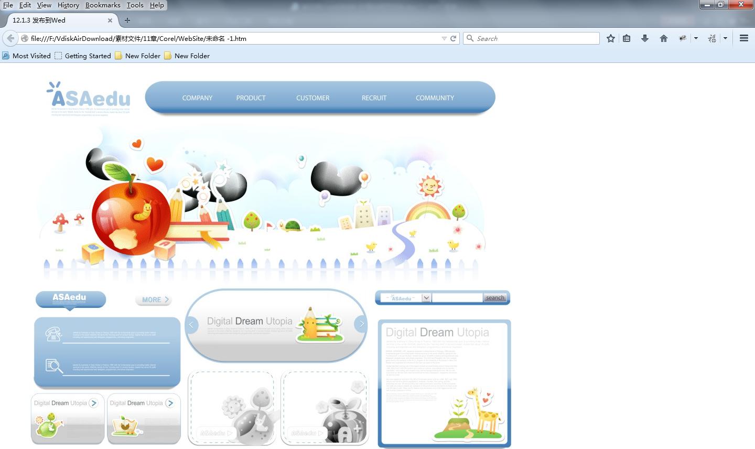
Task: Click the next arrow on the Digital Dream banner
Action: coord(361,324)
